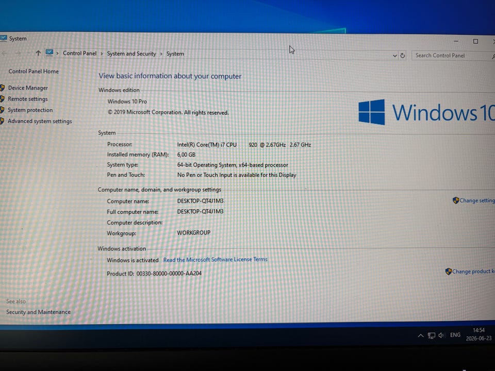Expand chevron before Control Panel breadcrumb
The height and width of the screenshot is (371, 495).
point(57,53)
